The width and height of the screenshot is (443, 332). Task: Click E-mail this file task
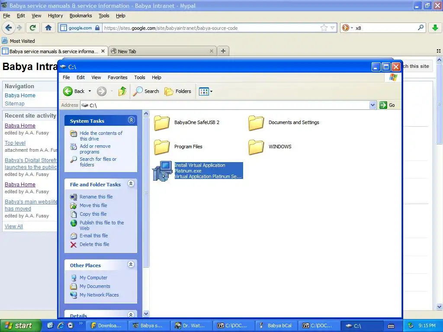[93, 236]
